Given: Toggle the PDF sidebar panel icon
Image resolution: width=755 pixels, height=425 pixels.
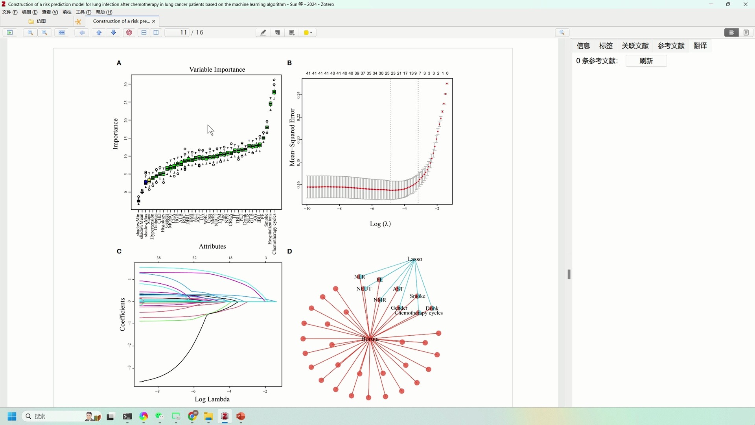Looking at the screenshot, I should 10,33.
